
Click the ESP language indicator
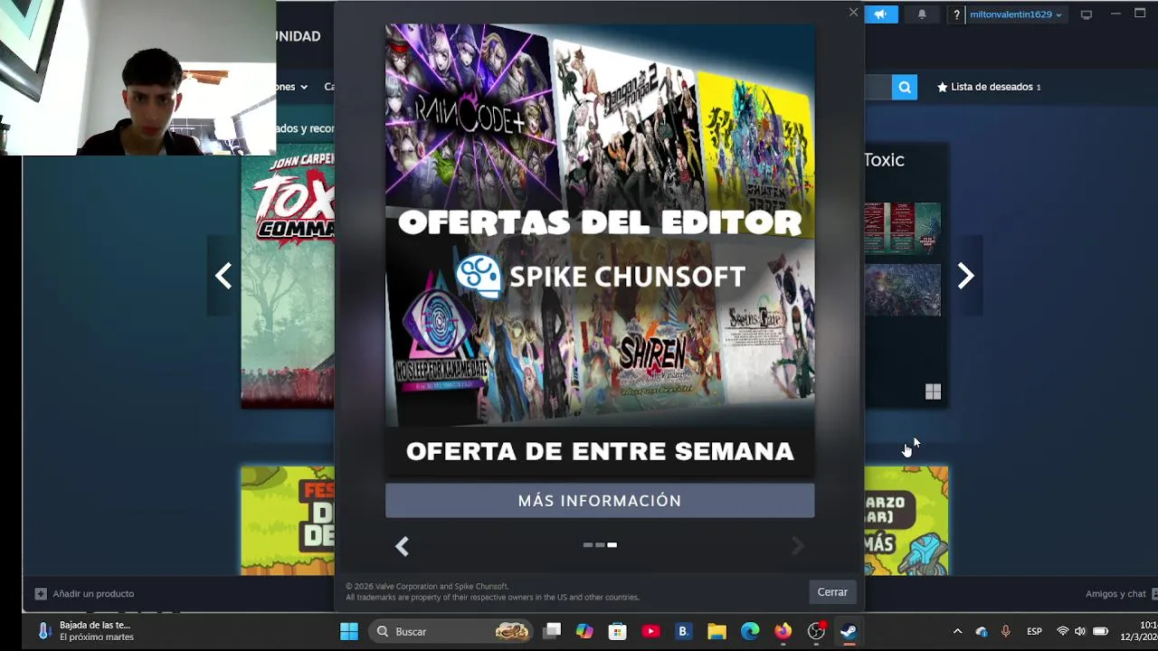coord(1034,631)
